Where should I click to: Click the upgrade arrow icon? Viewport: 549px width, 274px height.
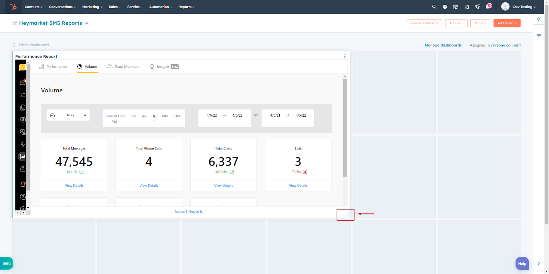(x=445, y=7)
